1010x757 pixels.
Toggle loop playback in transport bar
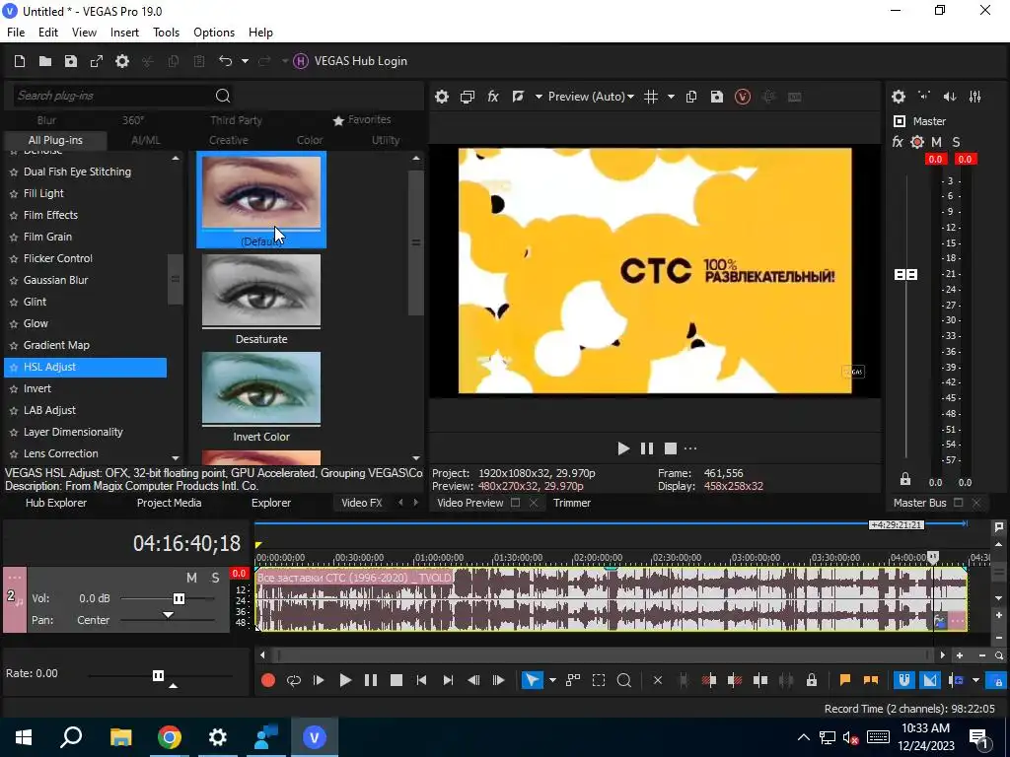[x=294, y=680]
